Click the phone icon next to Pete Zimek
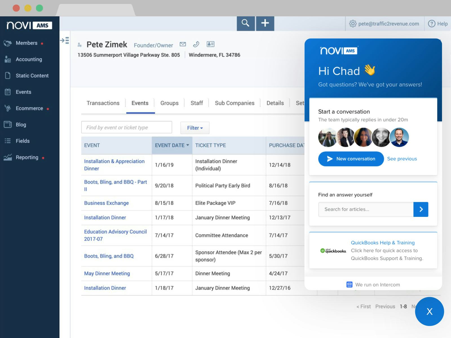Viewport: 451px width, 338px height. pos(196,44)
